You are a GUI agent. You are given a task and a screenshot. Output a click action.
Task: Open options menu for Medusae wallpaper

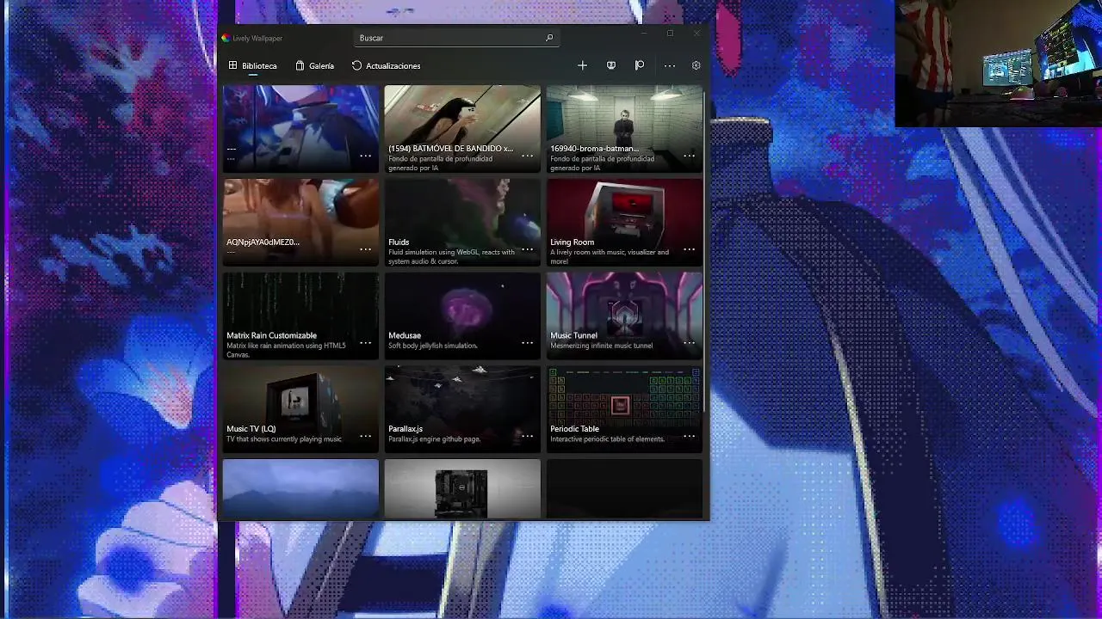click(x=527, y=342)
